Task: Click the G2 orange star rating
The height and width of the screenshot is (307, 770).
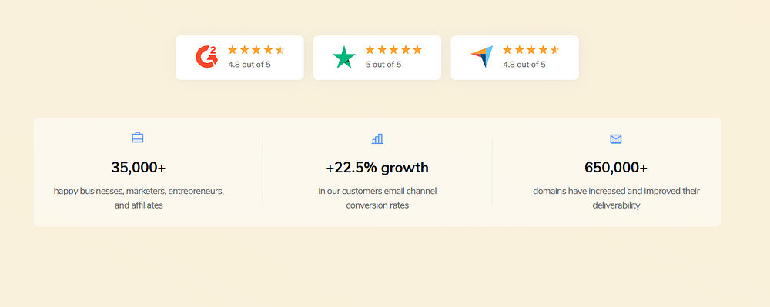Action: (256, 49)
